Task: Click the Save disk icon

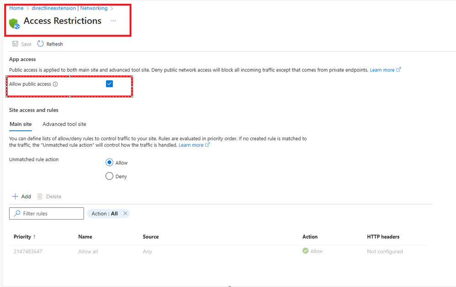Action: 15,44
